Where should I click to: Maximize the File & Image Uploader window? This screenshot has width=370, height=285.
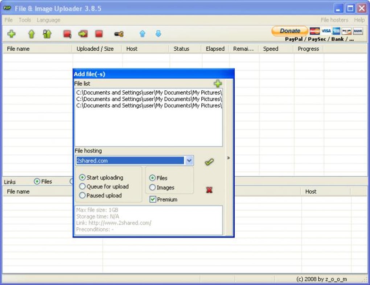click(x=350, y=8)
